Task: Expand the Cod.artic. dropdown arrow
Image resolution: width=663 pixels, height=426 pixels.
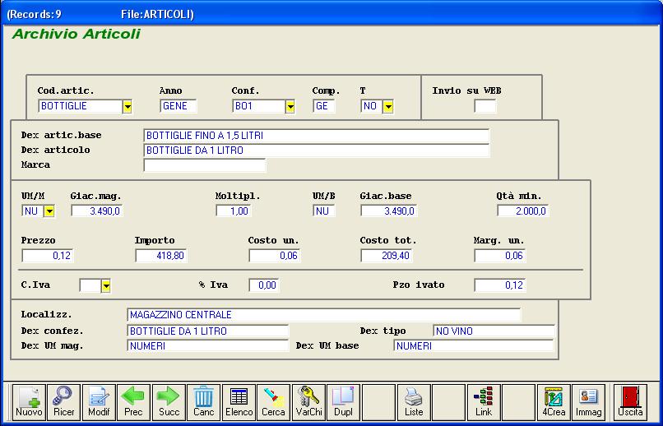Action: 128,106
